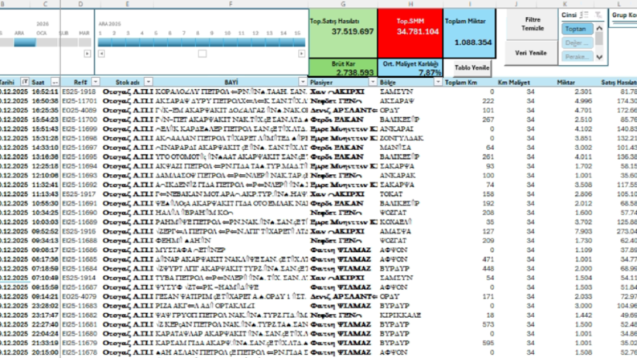637x358 pixels.
Task: Click the Veri Yenile button
Action: coord(531,53)
